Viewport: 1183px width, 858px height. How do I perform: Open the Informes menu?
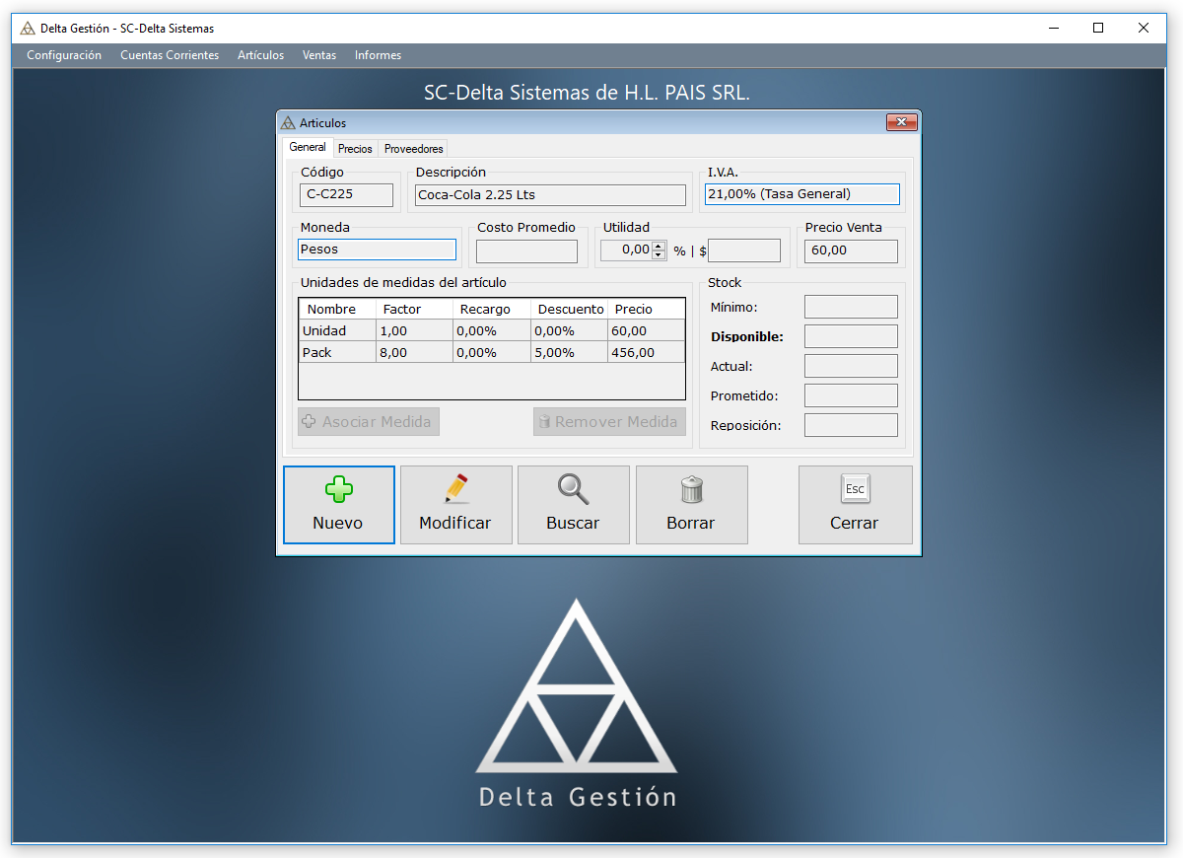378,55
